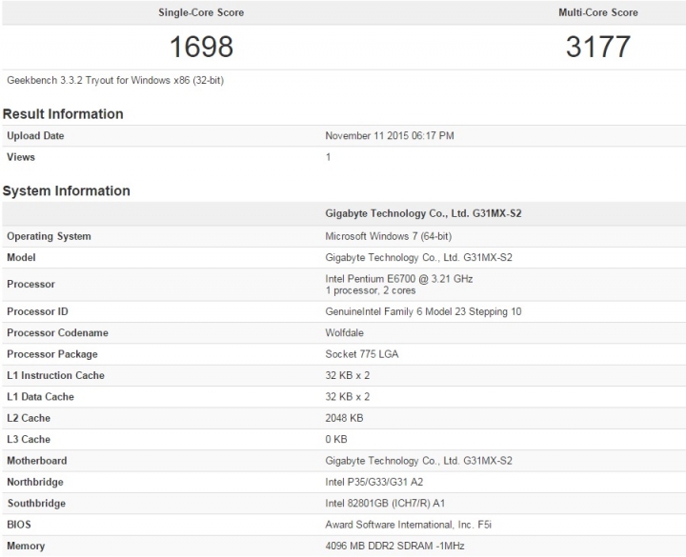Image resolution: width=686 pixels, height=557 pixels.
Task: Select Intel 82801GB (ICH7/R) A1 value
Action: pyautogui.click(x=385, y=504)
